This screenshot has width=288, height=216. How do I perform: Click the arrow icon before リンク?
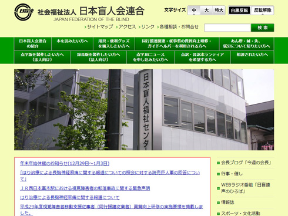coord(139,27)
